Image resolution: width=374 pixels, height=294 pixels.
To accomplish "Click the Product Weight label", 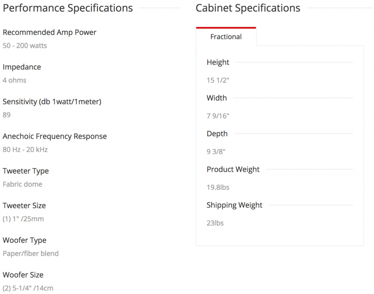I will 233,170.
